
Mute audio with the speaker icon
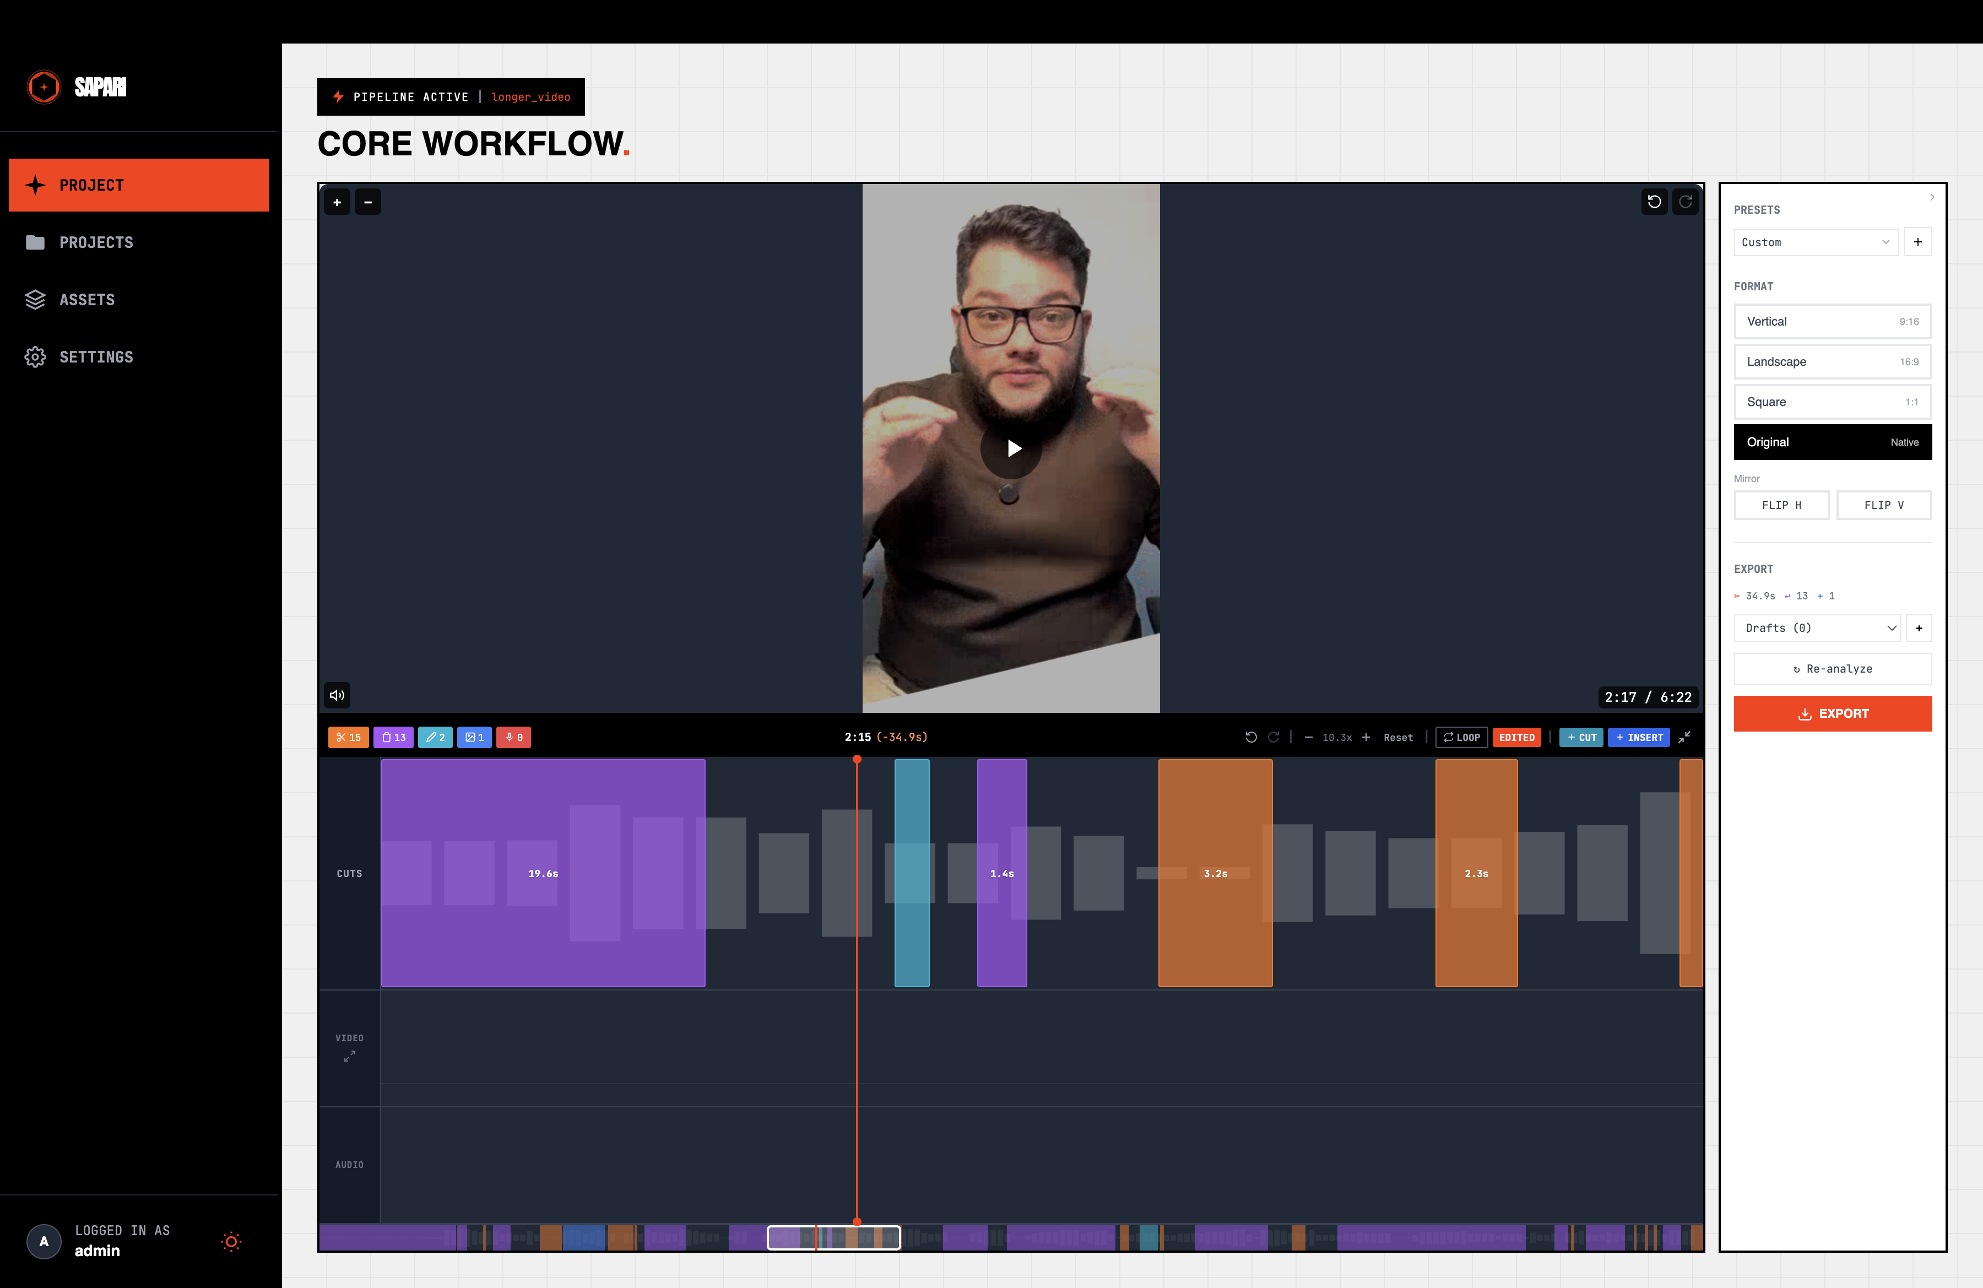tap(337, 695)
